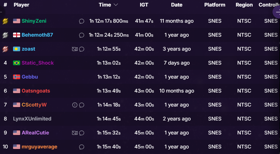Open Behemoth87's comment bubble icon
Screen dimensions: 280x154
tap(82, 35)
